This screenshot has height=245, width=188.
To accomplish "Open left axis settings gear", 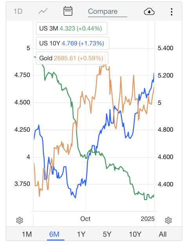I will pos(20,220).
